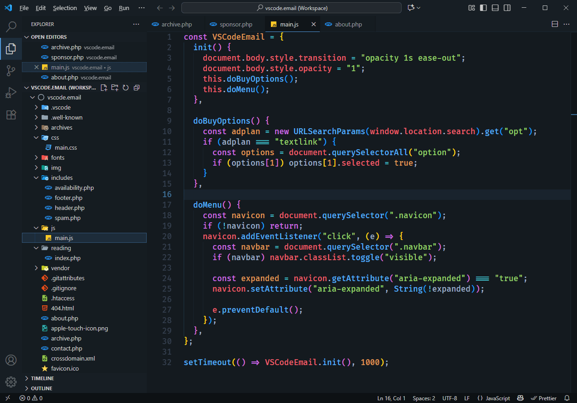Click the New Folder icon in the workspace header
577x403 pixels.
coord(115,87)
